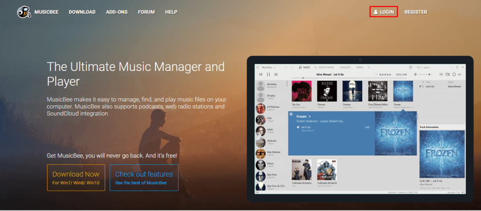Select Alan Menken in artist list
The height and width of the screenshot is (211, 481).
[x=271, y=153]
